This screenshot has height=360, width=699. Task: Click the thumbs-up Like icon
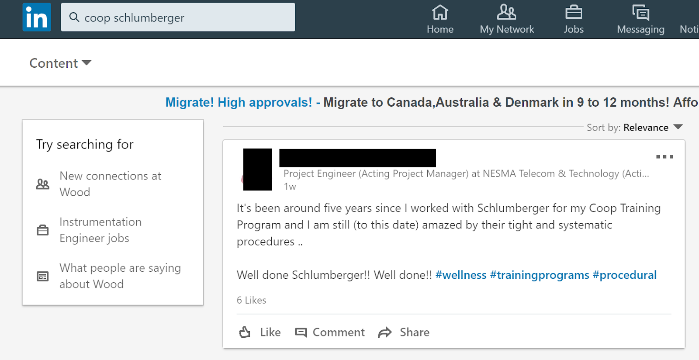point(245,332)
